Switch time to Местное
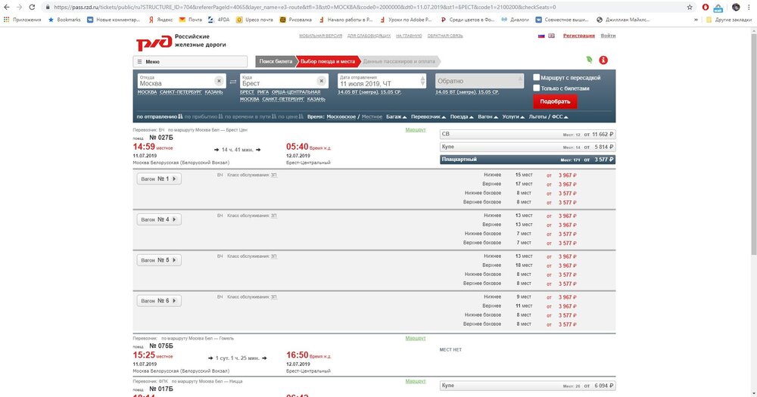Screen dimensions: 757x397 (372, 116)
